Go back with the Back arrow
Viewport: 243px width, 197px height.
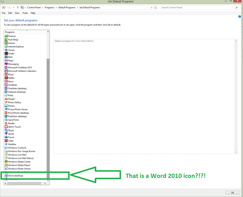4,7
